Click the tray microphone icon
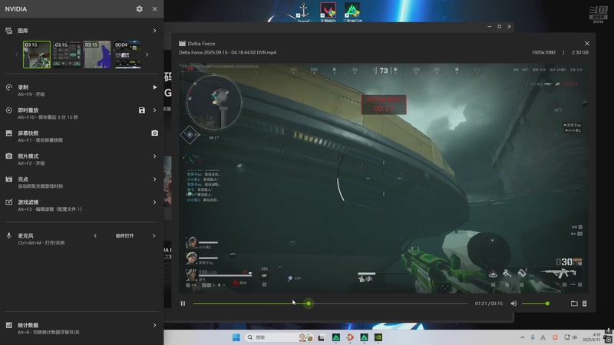 pos(533,337)
